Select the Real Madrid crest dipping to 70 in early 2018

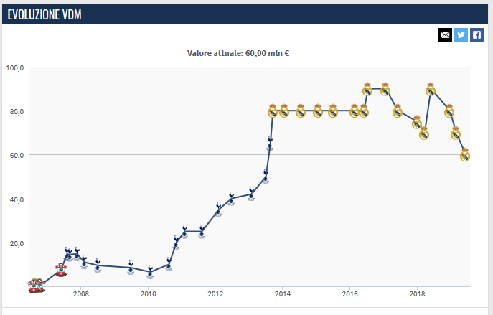[x=424, y=133]
